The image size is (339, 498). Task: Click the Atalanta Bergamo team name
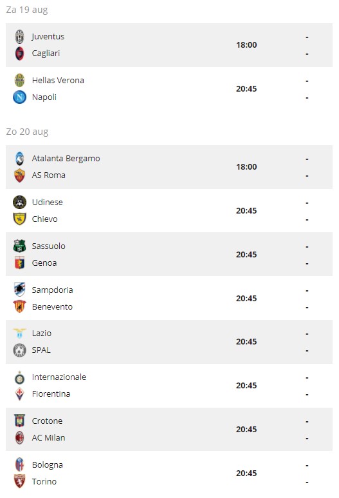pyautogui.click(x=66, y=159)
